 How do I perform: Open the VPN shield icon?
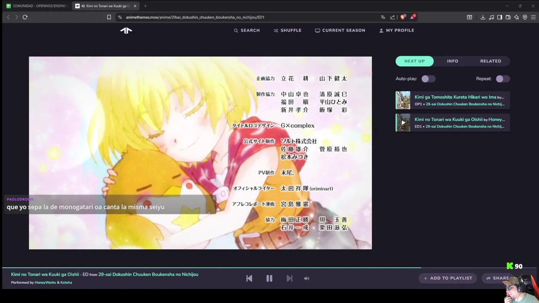(x=525, y=17)
